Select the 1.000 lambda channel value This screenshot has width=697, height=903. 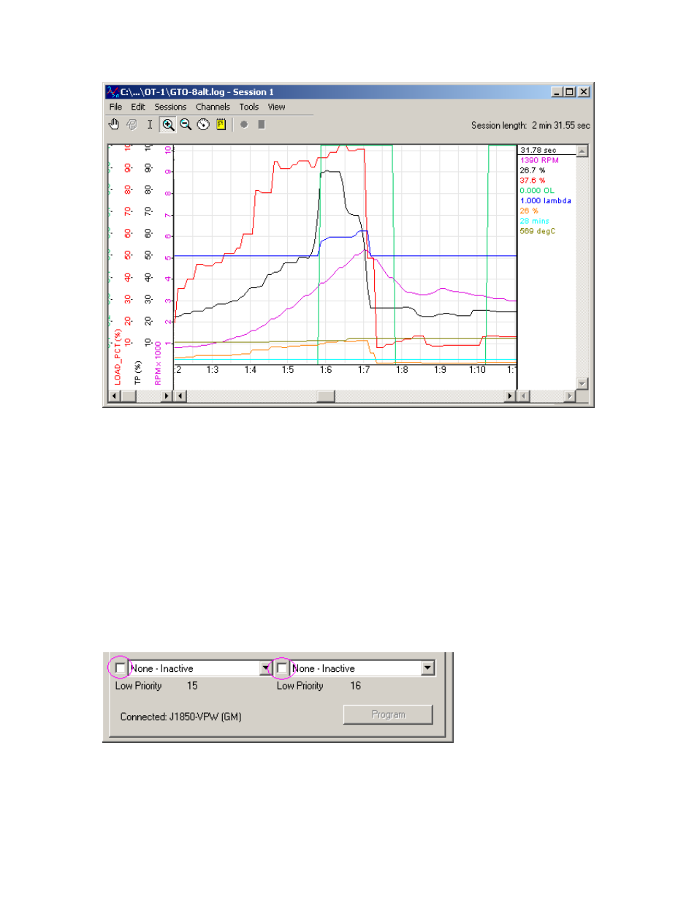[x=546, y=201]
